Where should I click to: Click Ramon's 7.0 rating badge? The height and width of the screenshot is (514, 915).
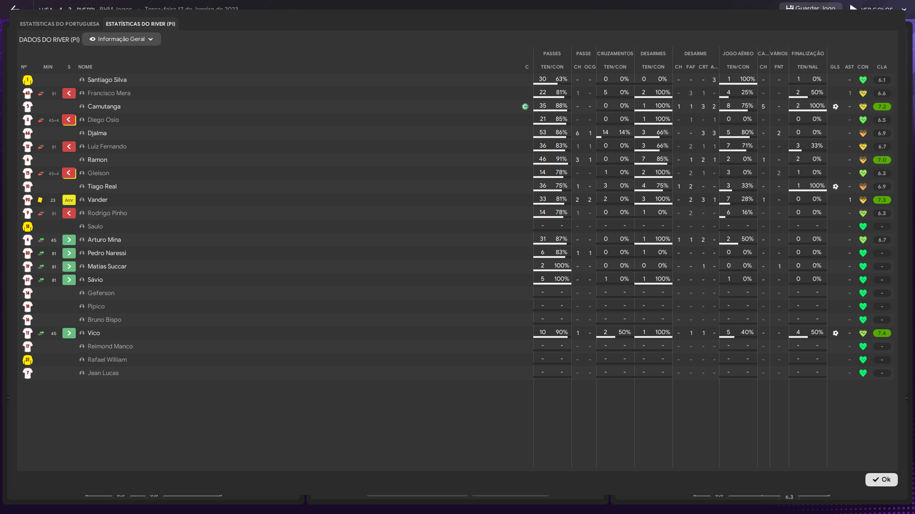(x=882, y=160)
